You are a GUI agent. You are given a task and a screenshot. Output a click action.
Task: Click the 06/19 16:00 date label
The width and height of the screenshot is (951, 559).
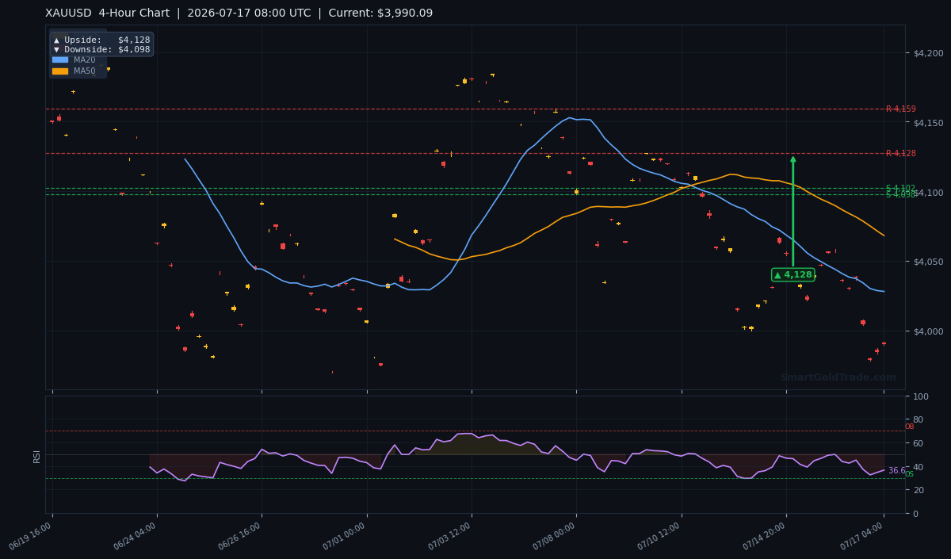pyautogui.click(x=31, y=536)
